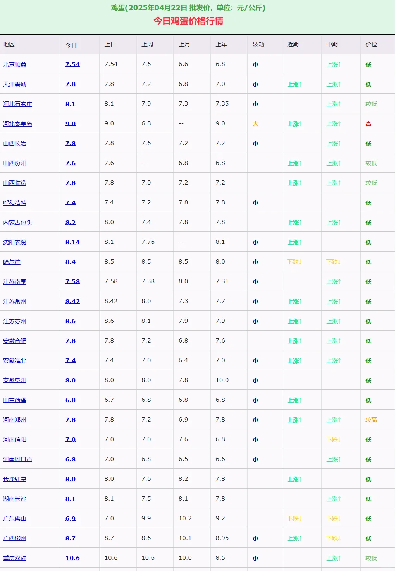
Task: Open the 广东佛山 region link
Action: (x=15, y=519)
